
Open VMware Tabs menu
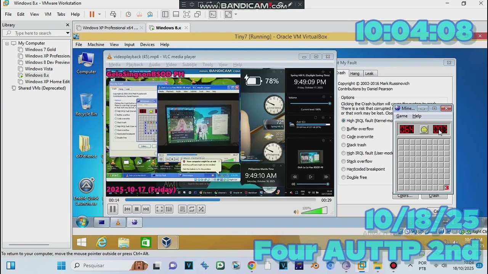[x=61, y=14]
